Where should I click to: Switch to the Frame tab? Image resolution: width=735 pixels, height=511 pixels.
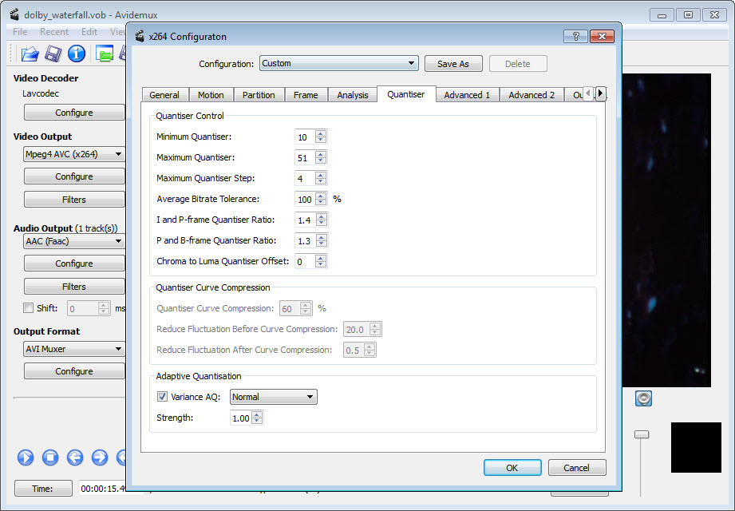point(306,95)
